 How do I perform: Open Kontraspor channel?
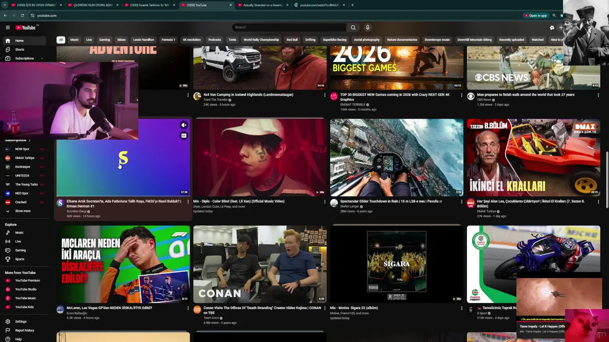click(x=22, y=167)
